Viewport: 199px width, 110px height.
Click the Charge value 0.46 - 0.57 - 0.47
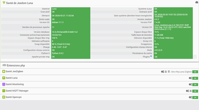59,47
